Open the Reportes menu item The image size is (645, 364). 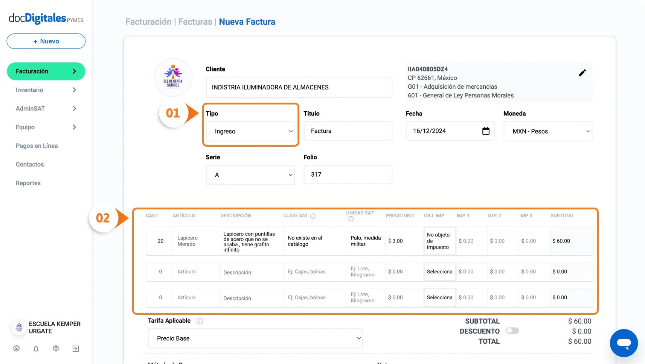[28, 183]
